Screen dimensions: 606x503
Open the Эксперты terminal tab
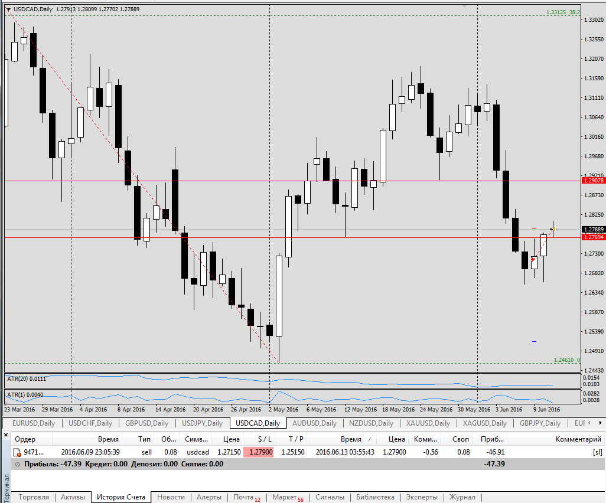(x=422, y=497)
